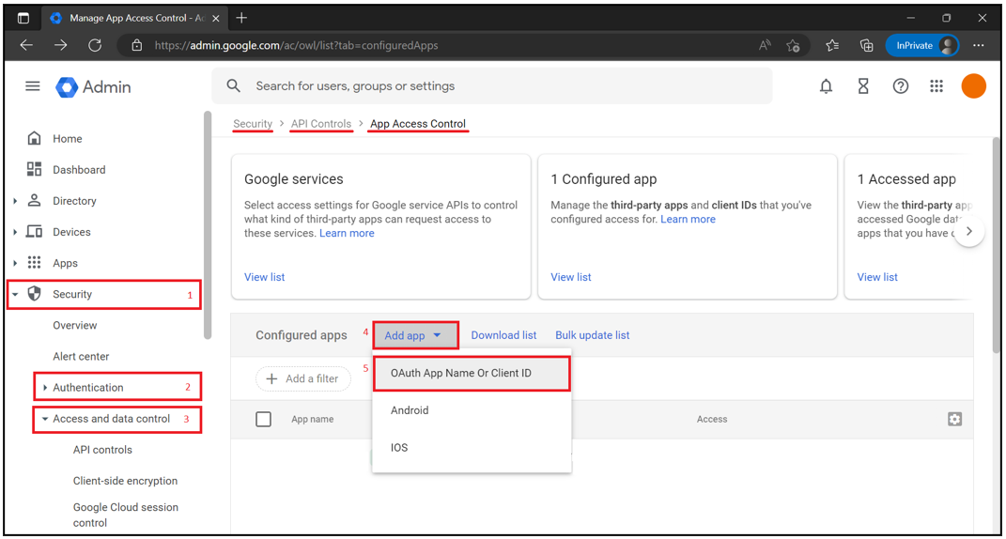Image resolution: width=1006 pixels, height=539 pixels.
Task: Go to Security breadcrumb
Action: pyautogui.click(x=253, y=124)
